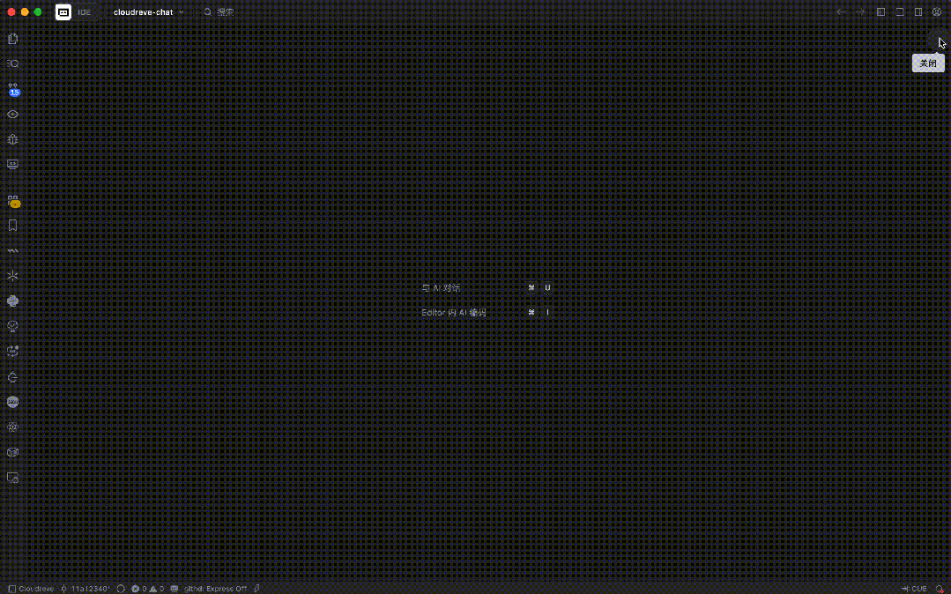Click the asterisk-shaped icon in sidebar
The image size is (951, 594).
(12, 276)
